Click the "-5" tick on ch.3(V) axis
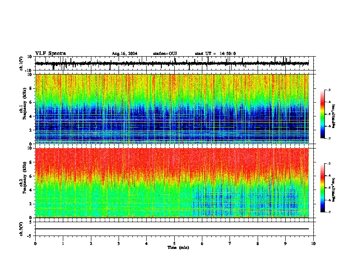This screenshot has height=273, width=353. 30,236
